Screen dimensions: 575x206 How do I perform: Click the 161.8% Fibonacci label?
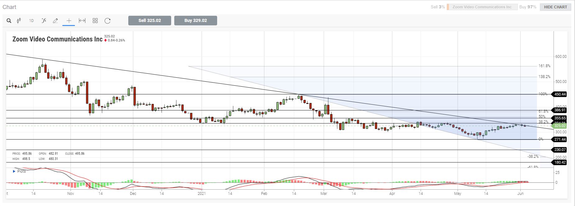pos(544,66)
